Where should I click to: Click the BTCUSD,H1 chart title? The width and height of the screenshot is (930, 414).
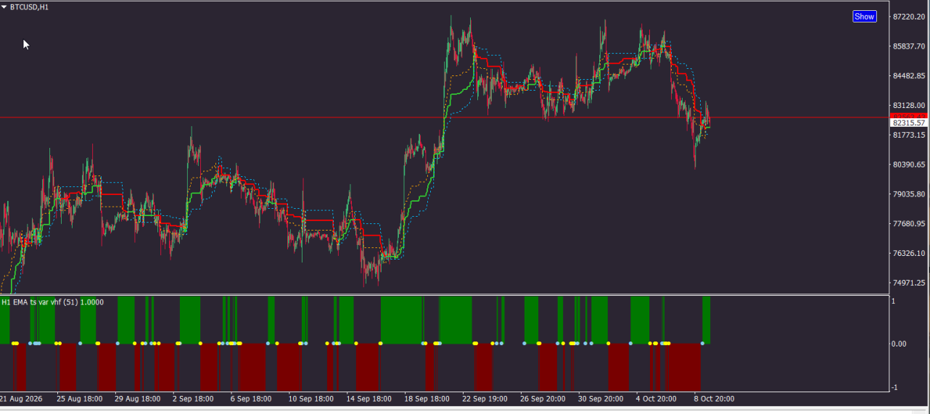point(29,7)
